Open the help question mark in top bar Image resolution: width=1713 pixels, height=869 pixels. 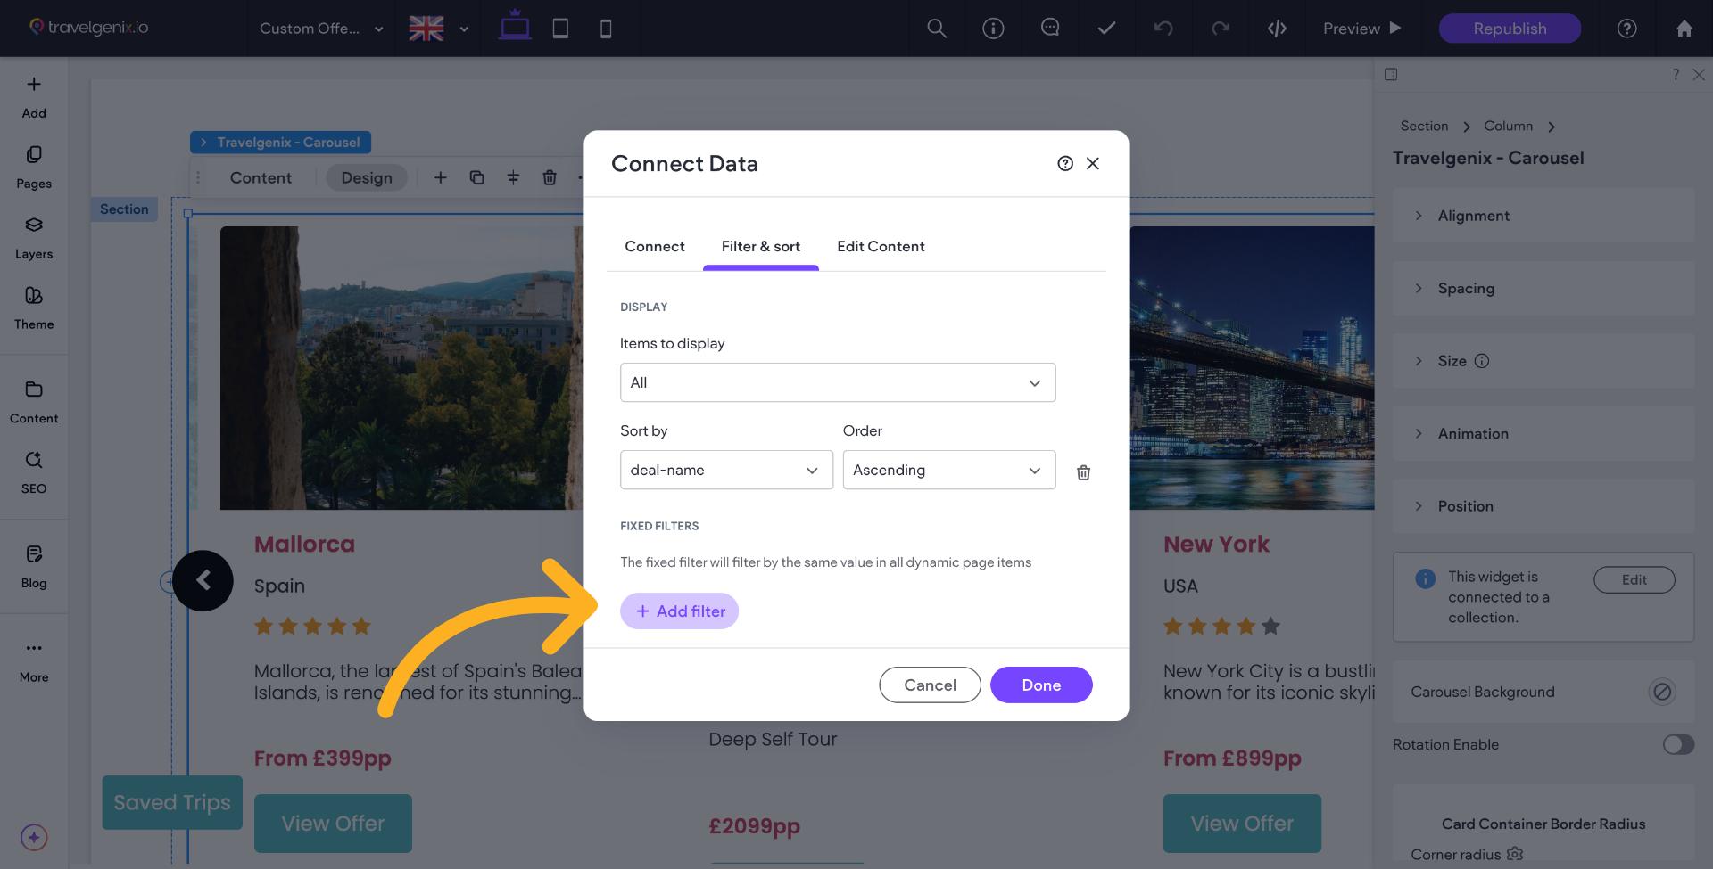coord(1627,29)
